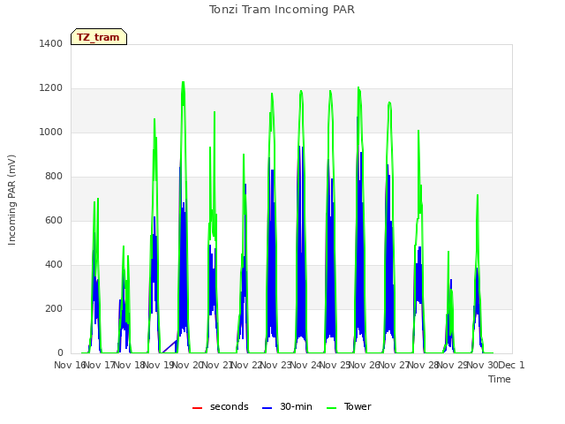This screenshot has width=565, height=424.
Task: Click the Nov 16 x-axis label
Action: pyautogui.click(x=69, y=365)
